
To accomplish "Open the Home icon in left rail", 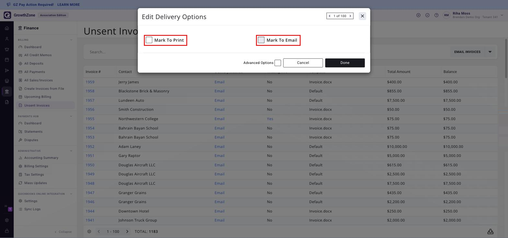I will click(7, 28).
